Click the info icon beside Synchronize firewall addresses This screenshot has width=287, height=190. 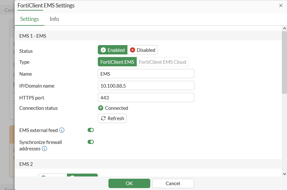tap(44, 149)
